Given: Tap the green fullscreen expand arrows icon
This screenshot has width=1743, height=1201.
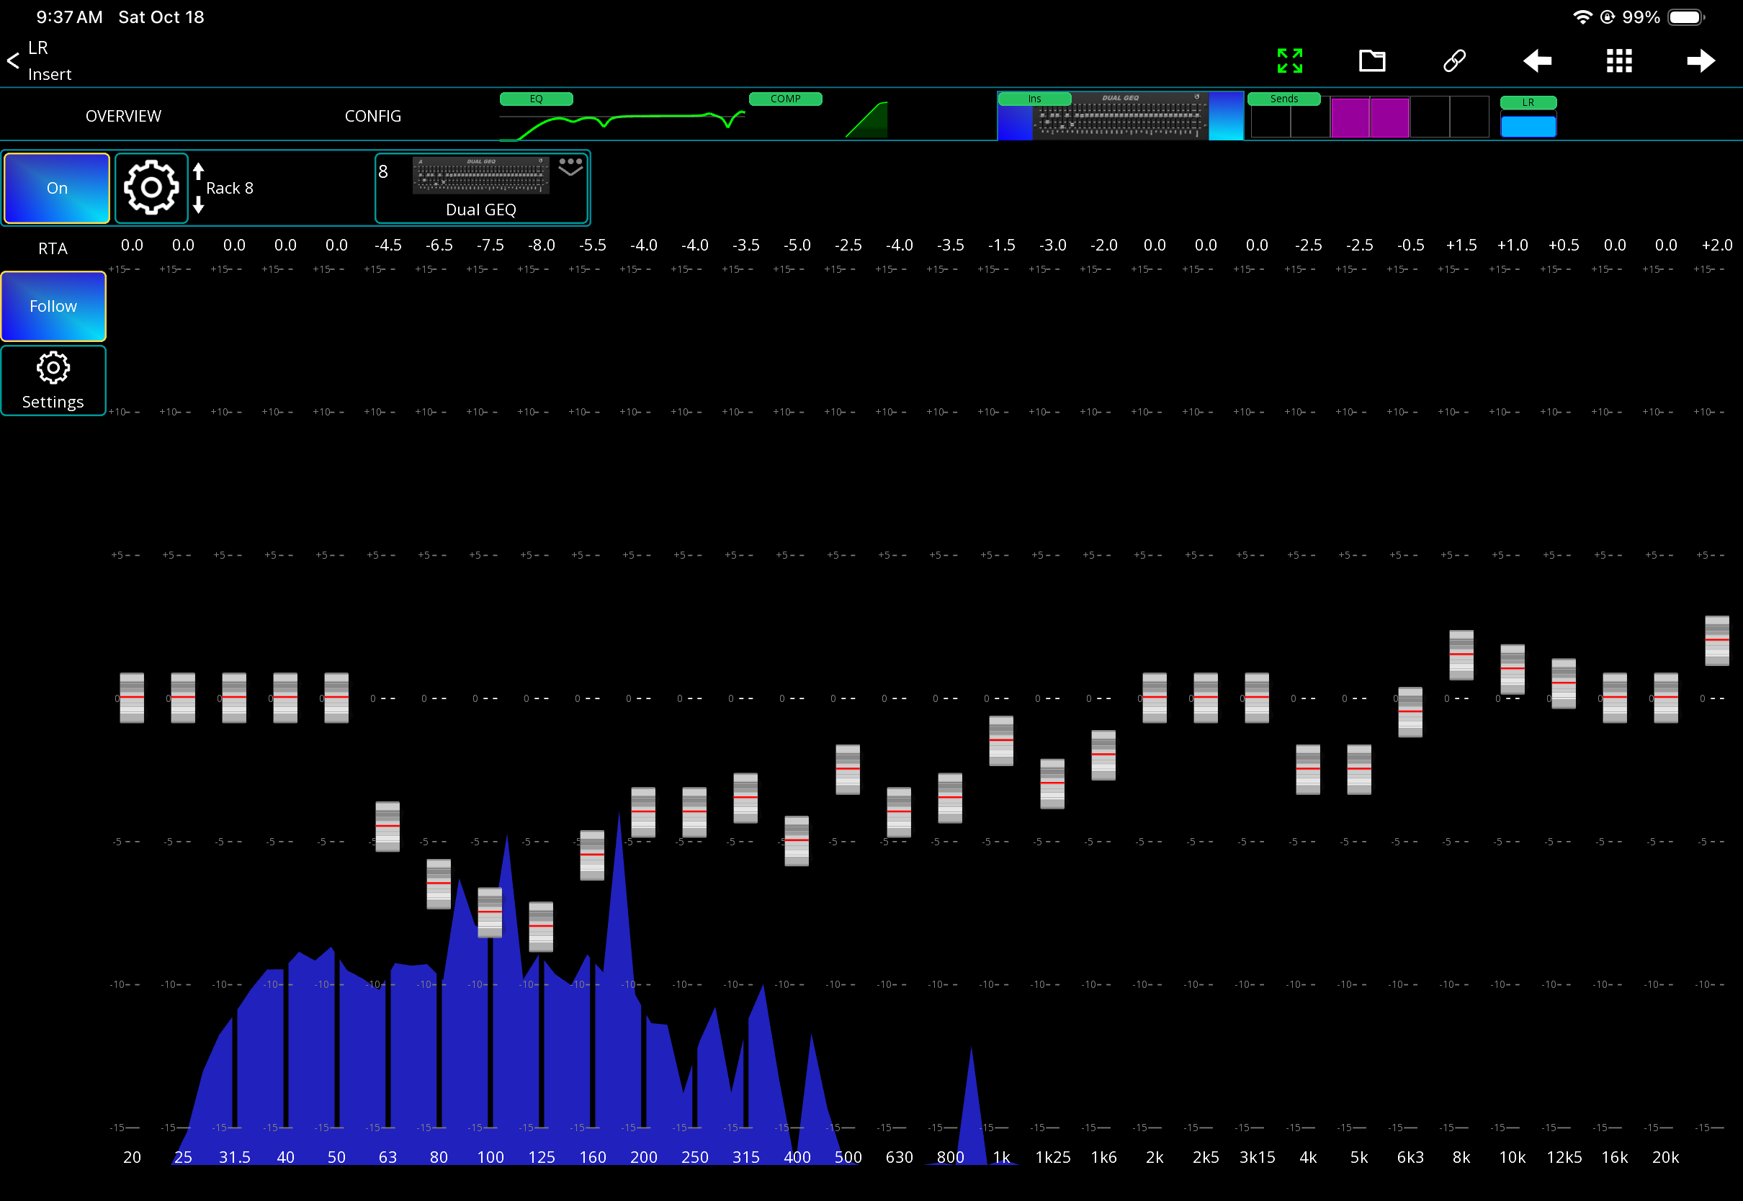Looking at the screenshot, I should pyautogui.click(x=1290, y=61).
